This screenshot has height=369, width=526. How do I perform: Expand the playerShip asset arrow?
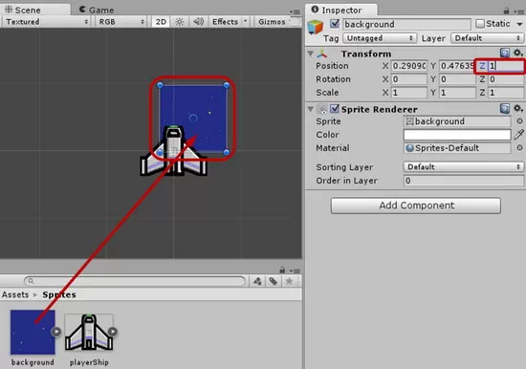point(113,332)
